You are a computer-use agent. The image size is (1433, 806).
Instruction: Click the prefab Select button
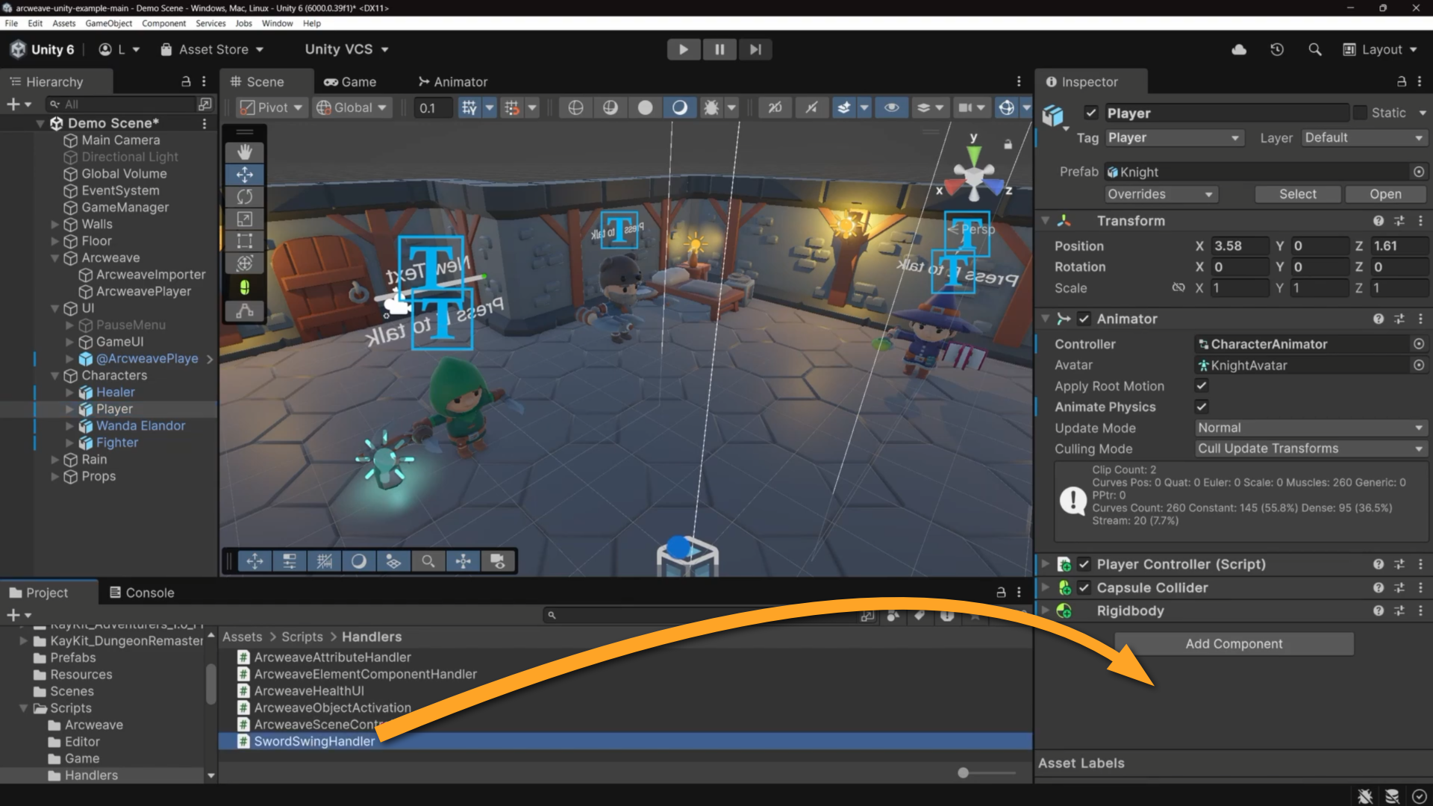pos(1298,194)
